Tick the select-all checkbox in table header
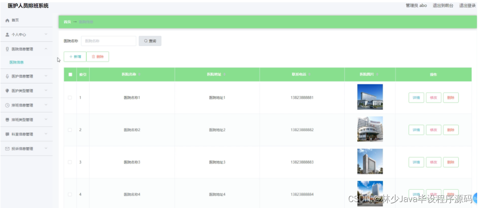Image resolution: width=479 pixels, height=208 pixels. (70, 74)
